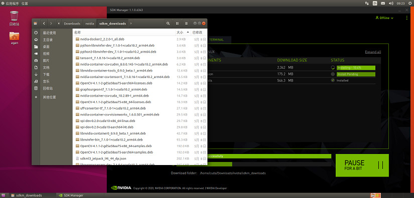The width and height of the screenshot is (414, 198).
Task: Open 回收站 trash icon on desktop
Action: tap(14, 18)
